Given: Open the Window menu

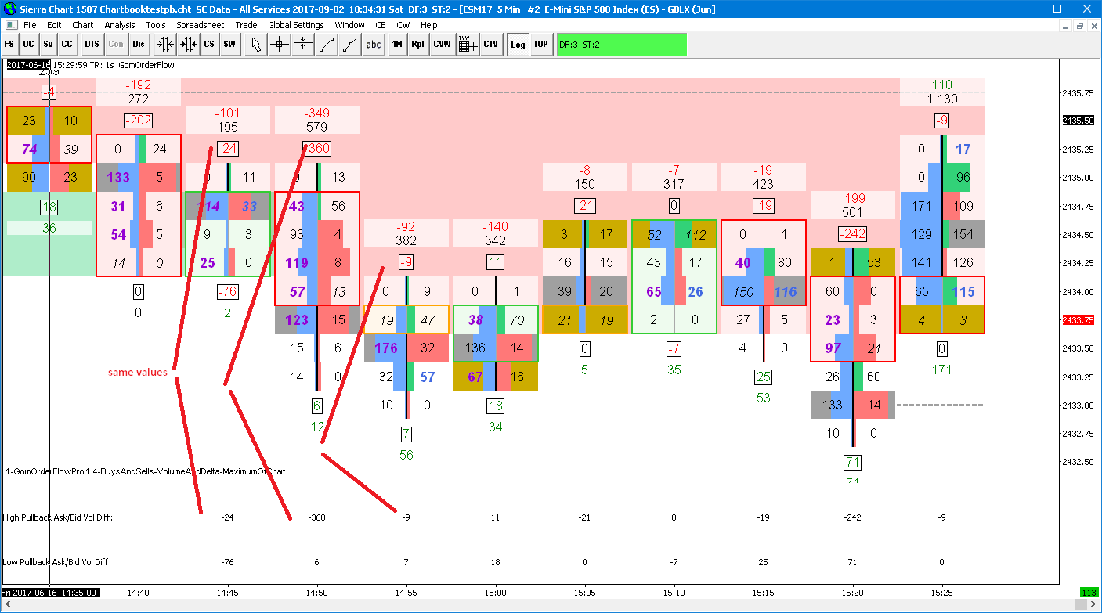Looking at the screenshot, I should pos(349,25).
